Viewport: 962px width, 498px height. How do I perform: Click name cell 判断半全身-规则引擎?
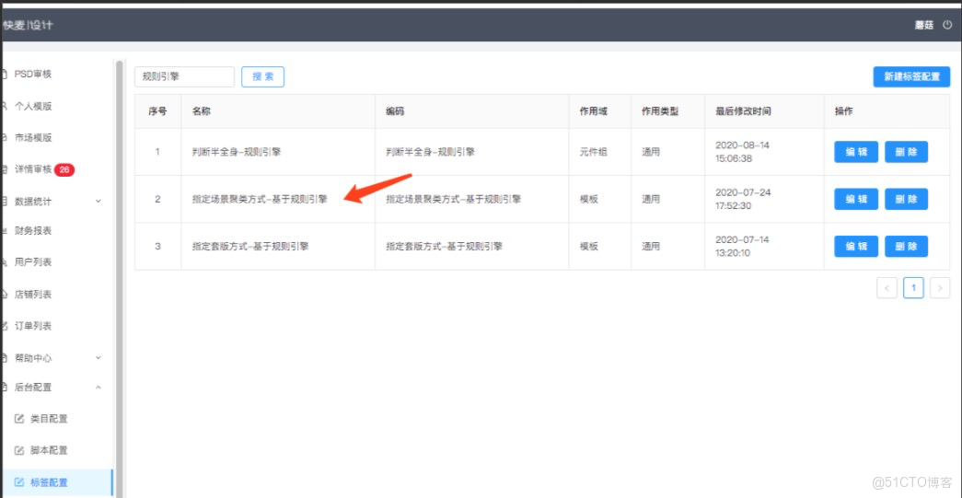[237, 152]
